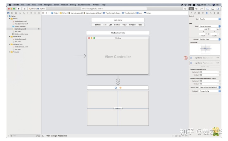Open the Source Control navigator
Image resolution: width=228 pixels, height=141 pixels.
(12, 13)
